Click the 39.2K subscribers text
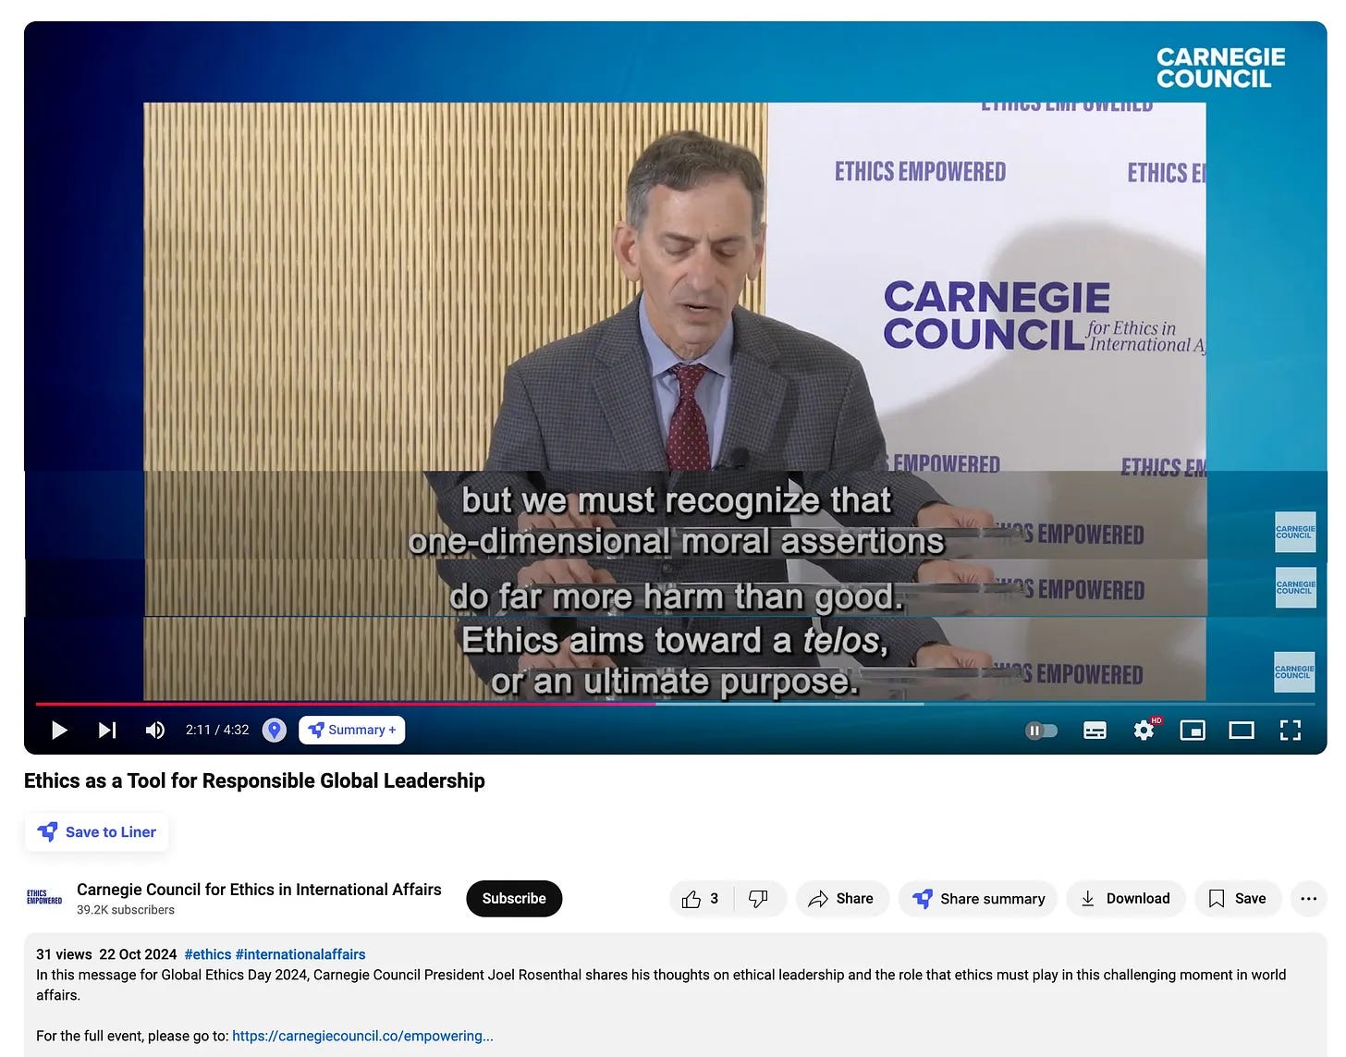Viewport: 1346px width, 1057px height. click(x=126, y=910)
